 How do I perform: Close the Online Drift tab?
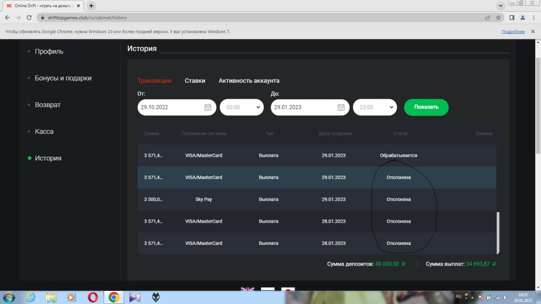78,5
